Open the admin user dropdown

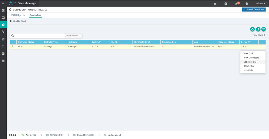point(260,4)
